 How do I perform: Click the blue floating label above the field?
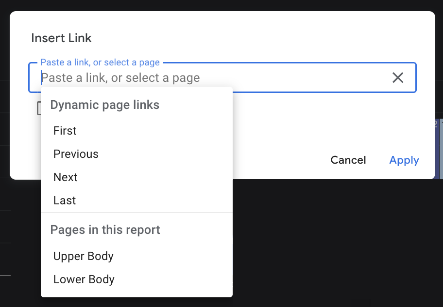(100, 62)
